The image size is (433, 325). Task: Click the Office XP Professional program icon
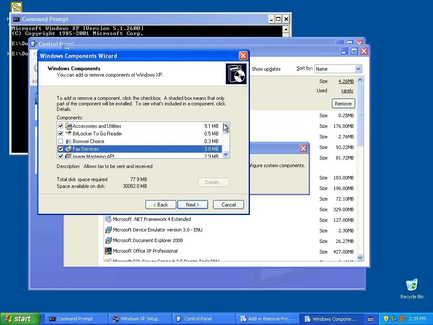[x=108, y=251]
